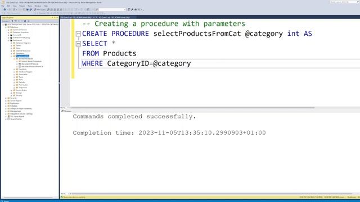Click the properties wrench icon in toolbar

pos(132,10)
